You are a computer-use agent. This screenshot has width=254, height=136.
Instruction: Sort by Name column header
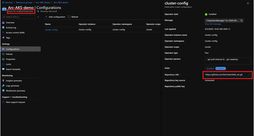coord(48,24)
